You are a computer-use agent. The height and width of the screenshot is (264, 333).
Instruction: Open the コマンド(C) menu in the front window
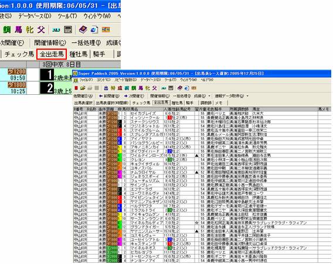tap(104, 80)
